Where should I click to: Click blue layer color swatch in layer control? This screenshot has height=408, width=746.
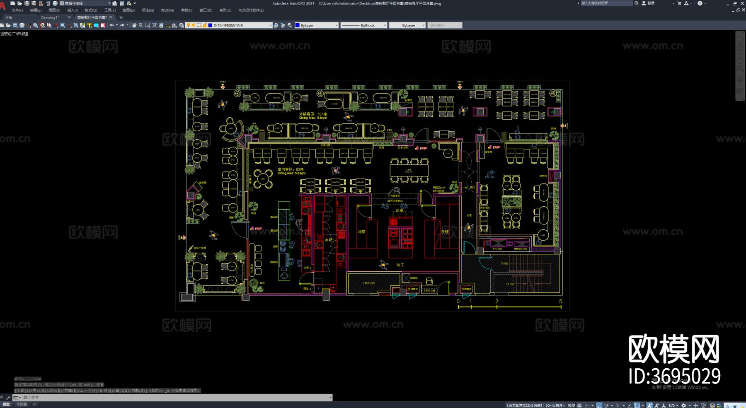(x=210, y=25)
